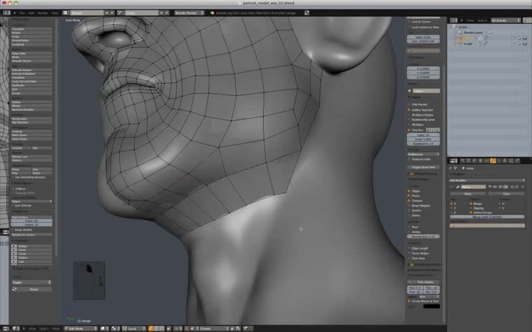The height and width of the screenshot is (332, 532).
Task: Open the All Scenes display mode dropdown
Action: click(x=505, y=20)
